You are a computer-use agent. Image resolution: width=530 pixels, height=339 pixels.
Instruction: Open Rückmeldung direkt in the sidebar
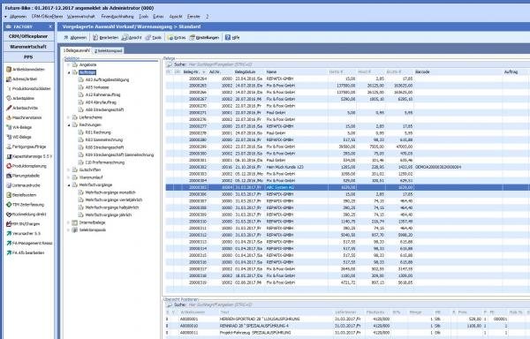pos(26,214)
